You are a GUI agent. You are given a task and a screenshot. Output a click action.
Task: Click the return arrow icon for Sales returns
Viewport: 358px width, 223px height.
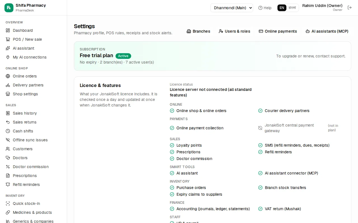pyautogui.click(x=8, y=122)
